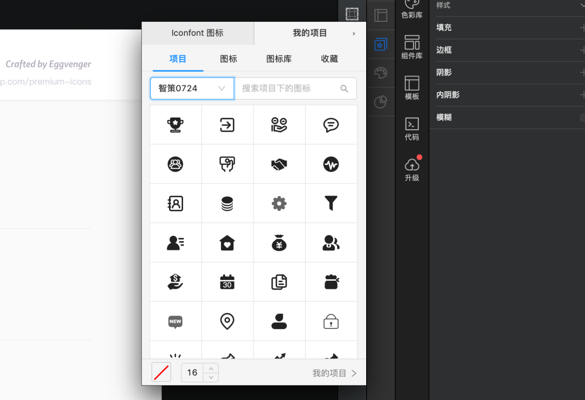The image size is (585, 400).
Task: Choose the funnel filter icon
Action: (x=331, y=203)
